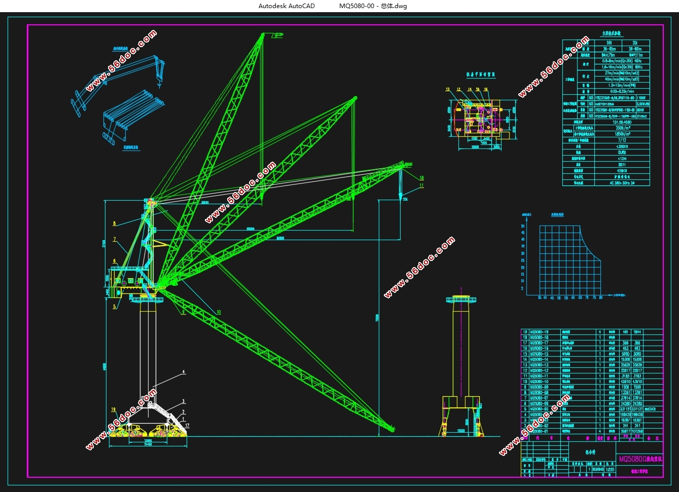
Task: Select the parts list row "MQ5080-18"
Action: pyautogui.click(x=592, y=337)
